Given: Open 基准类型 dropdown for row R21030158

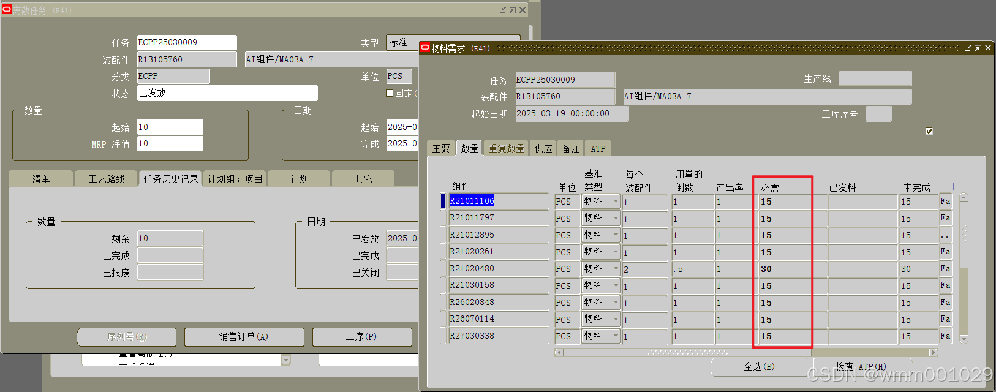Looking at the screenshot, I should (616, 285).
